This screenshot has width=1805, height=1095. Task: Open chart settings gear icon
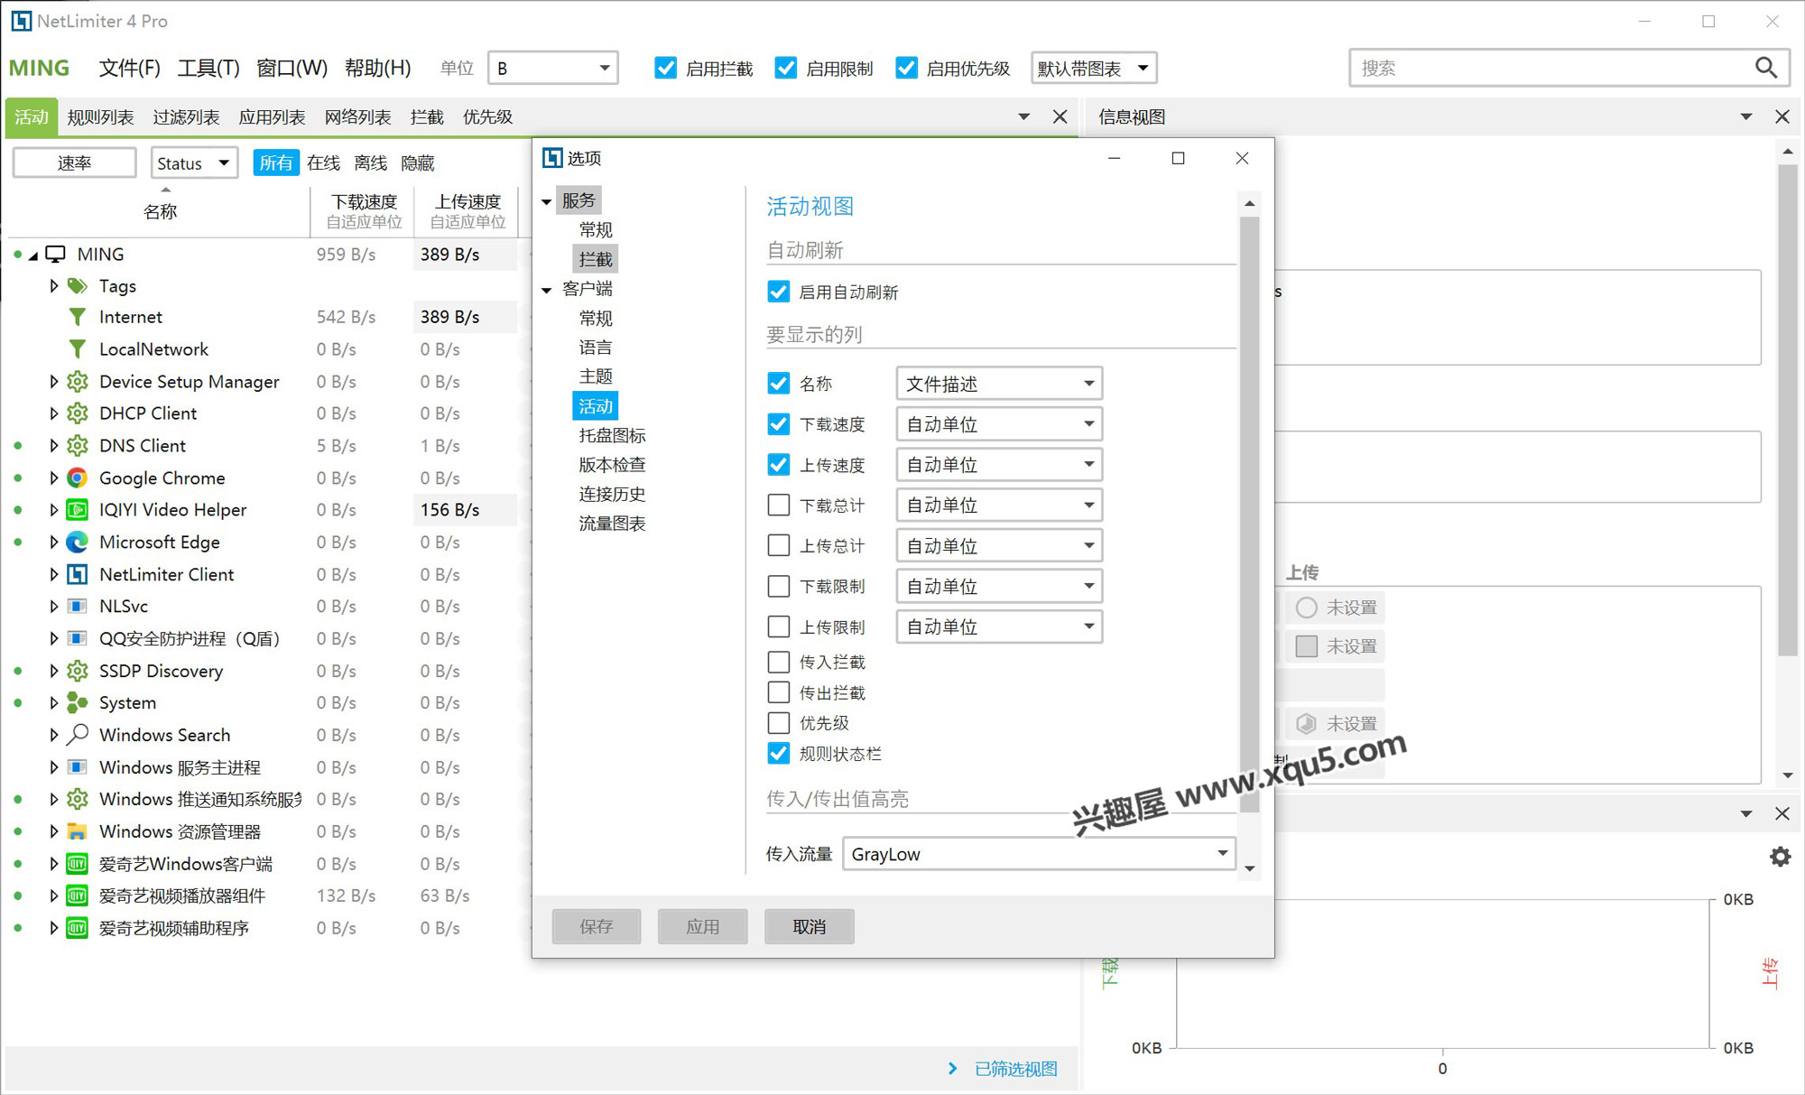pyautogui.click(x=1779, y=856)
